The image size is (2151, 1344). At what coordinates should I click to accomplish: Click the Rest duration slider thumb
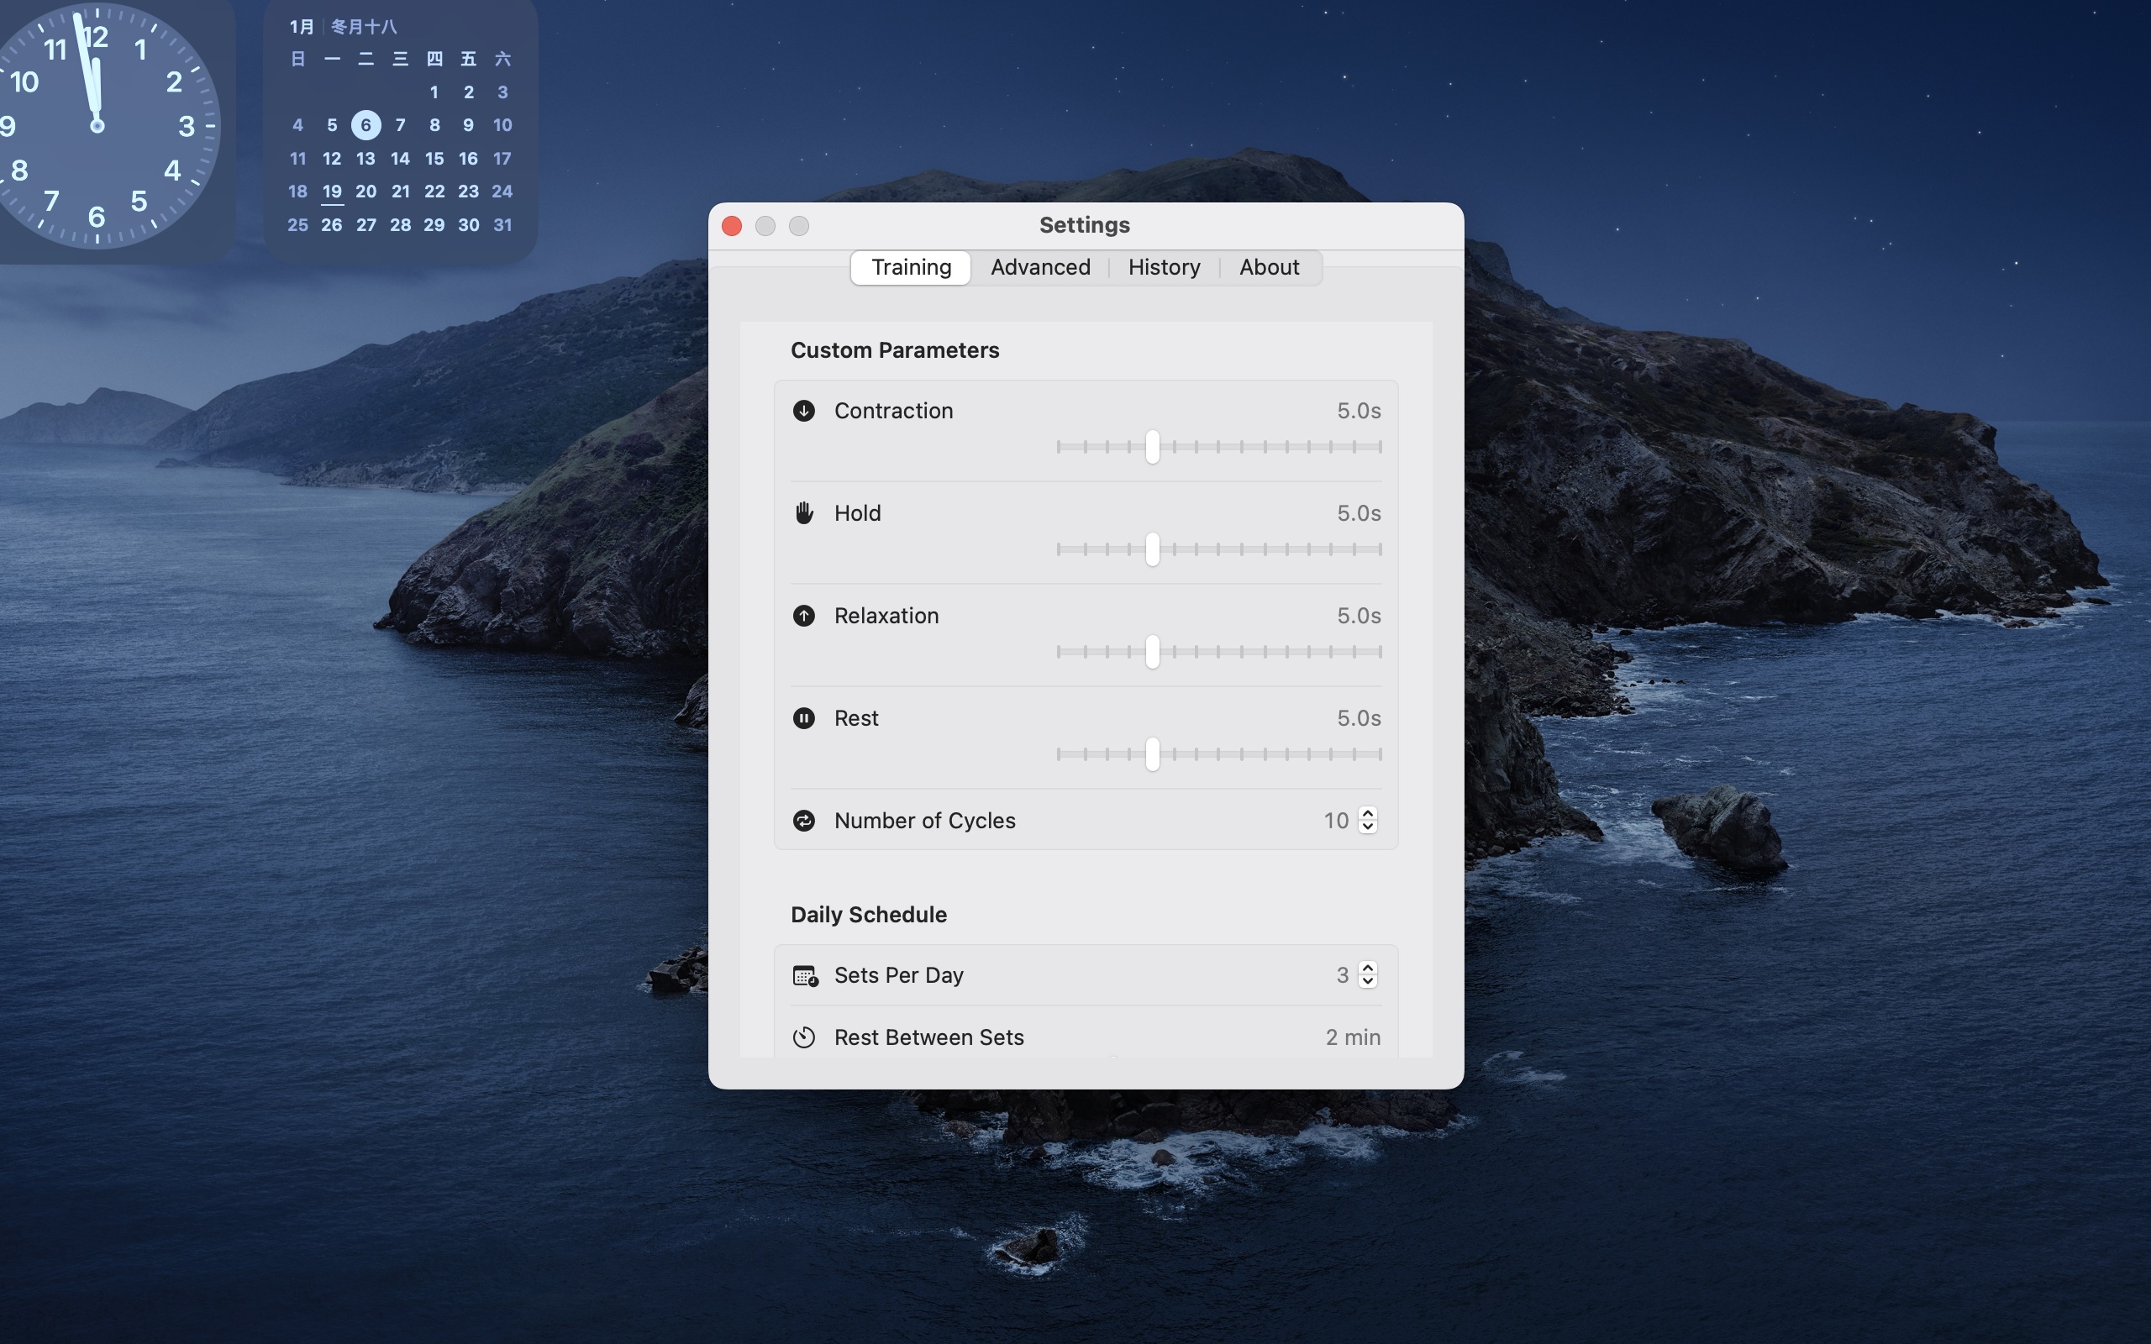(x=1152, y=754)
